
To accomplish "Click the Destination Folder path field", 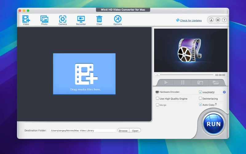I will click(83, 130).
